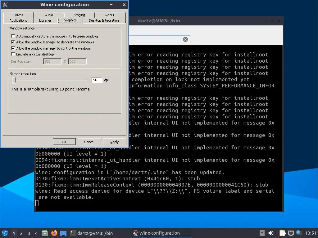This screenshot has height=238, width=318.
Task: Uncheck allow window manager to decorate windows
Action: pyautogui.click(x=13, y=42)
